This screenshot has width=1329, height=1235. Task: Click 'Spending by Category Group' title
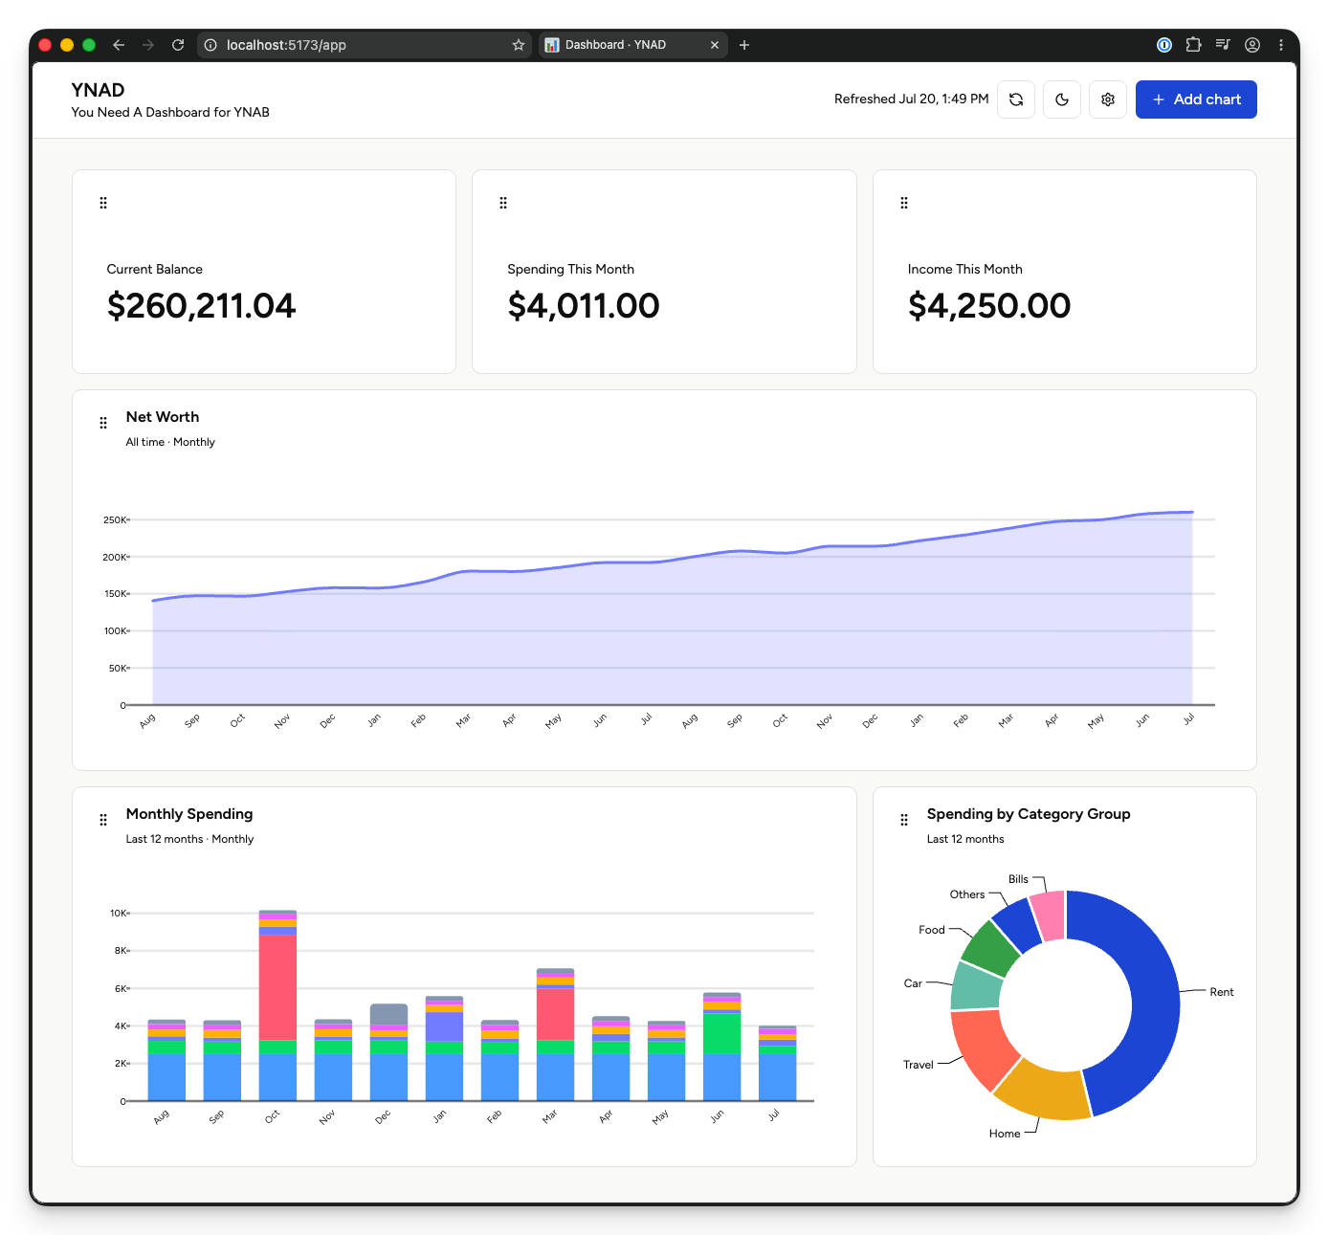1029,814
